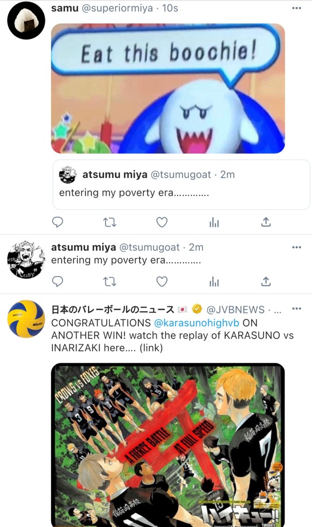View analytics of samu's tweet
Viewport: 312px width, 527px height.
[x=214, y=222]
